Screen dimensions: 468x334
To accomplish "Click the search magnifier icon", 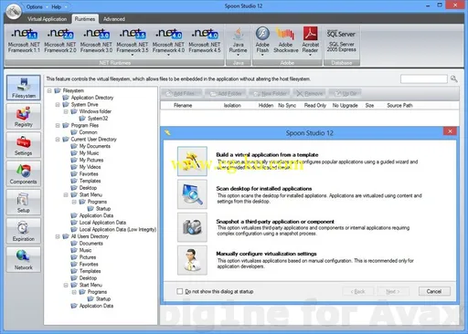I will point(453,79).
